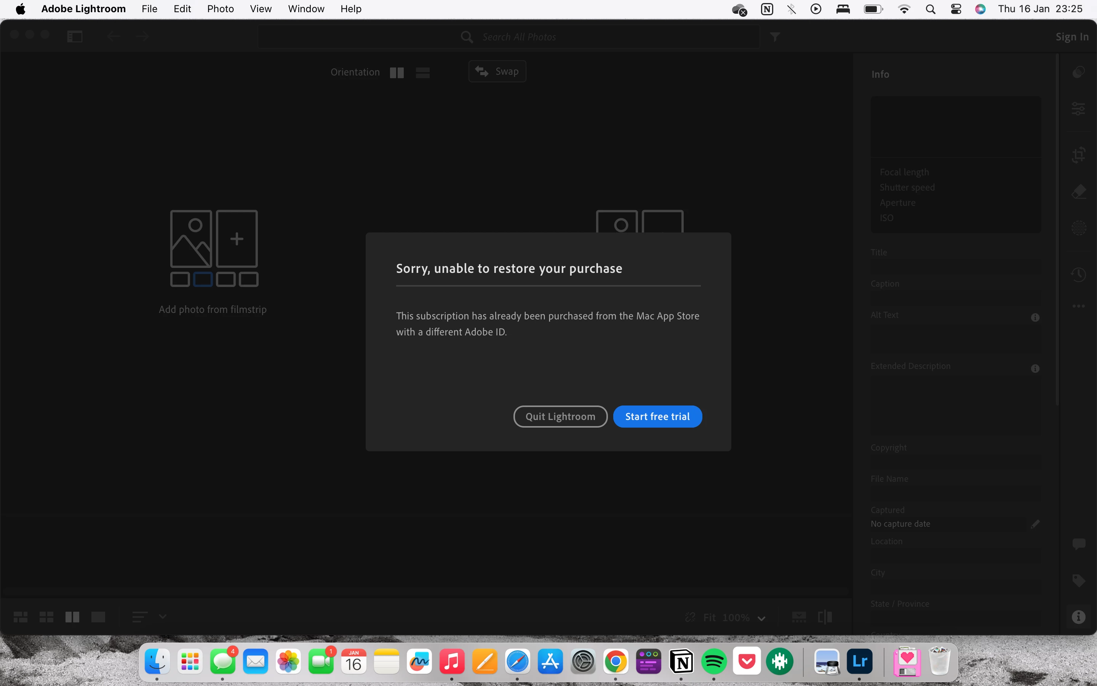Expand the zoom percentage dropdown arrow
Viewport: 1097px width, 686px height.
pyautogui.click(x=761, y=618)
